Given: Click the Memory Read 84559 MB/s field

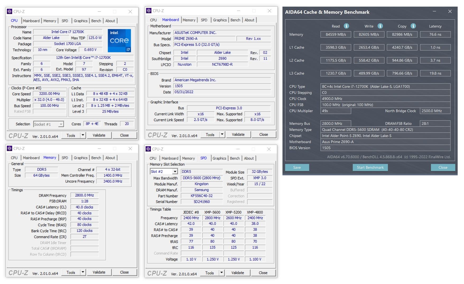Looking at the screenshot, I should [336, 34].
